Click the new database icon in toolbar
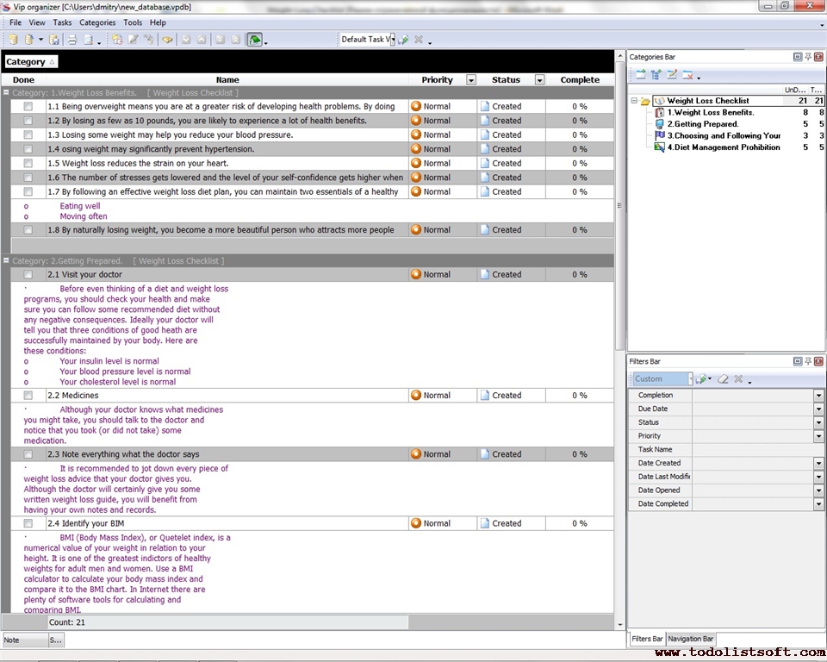 pyautogui.click(x=13, y=40)
